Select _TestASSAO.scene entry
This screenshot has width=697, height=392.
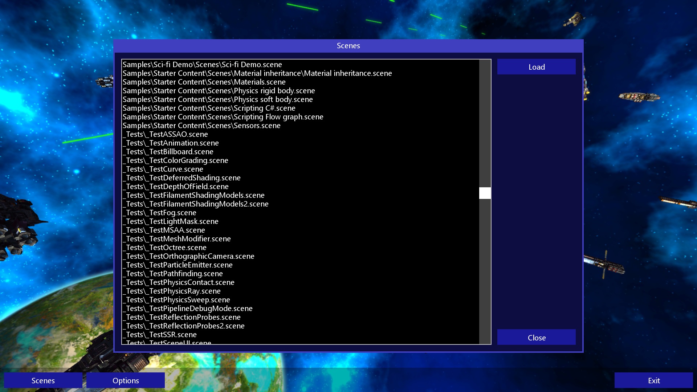click(165, 134)
